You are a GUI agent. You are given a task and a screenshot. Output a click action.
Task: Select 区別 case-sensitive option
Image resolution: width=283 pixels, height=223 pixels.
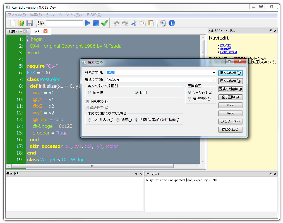point(141,93)
